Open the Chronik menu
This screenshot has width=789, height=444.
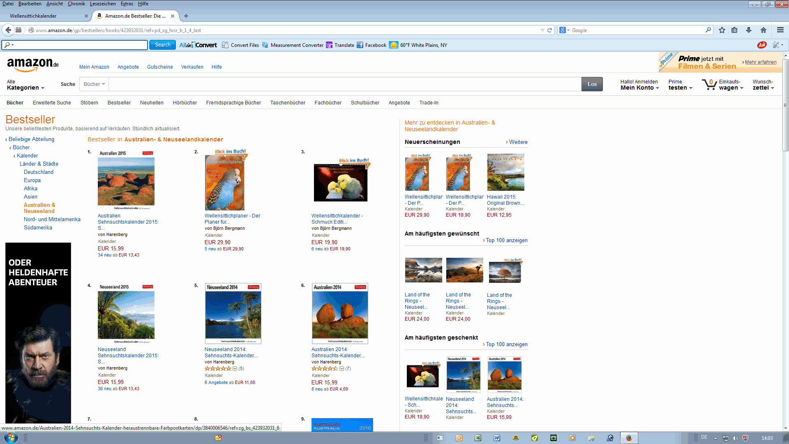pyautogui.click(x=76, y=4)
